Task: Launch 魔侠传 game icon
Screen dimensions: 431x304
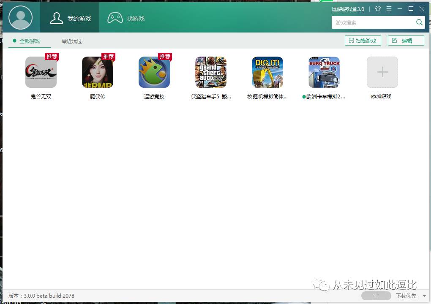Action: [98, 72]
